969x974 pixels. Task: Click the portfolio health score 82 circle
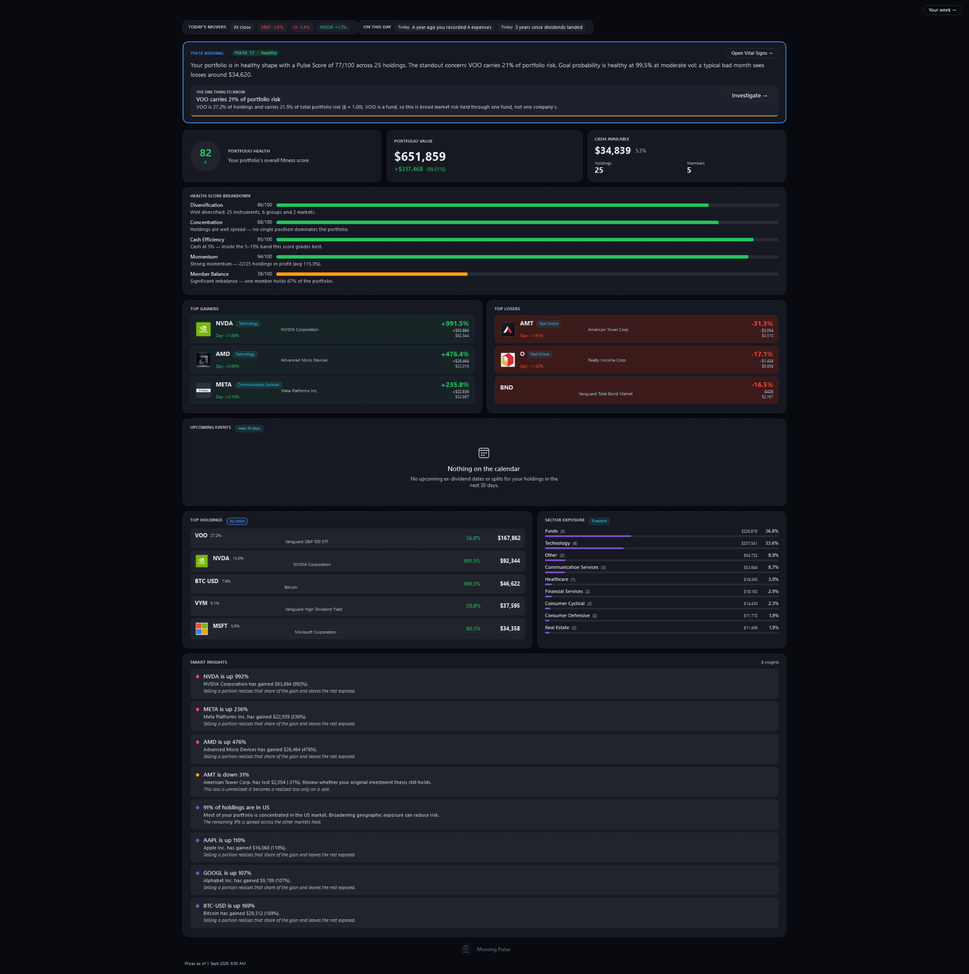(205, 156)
